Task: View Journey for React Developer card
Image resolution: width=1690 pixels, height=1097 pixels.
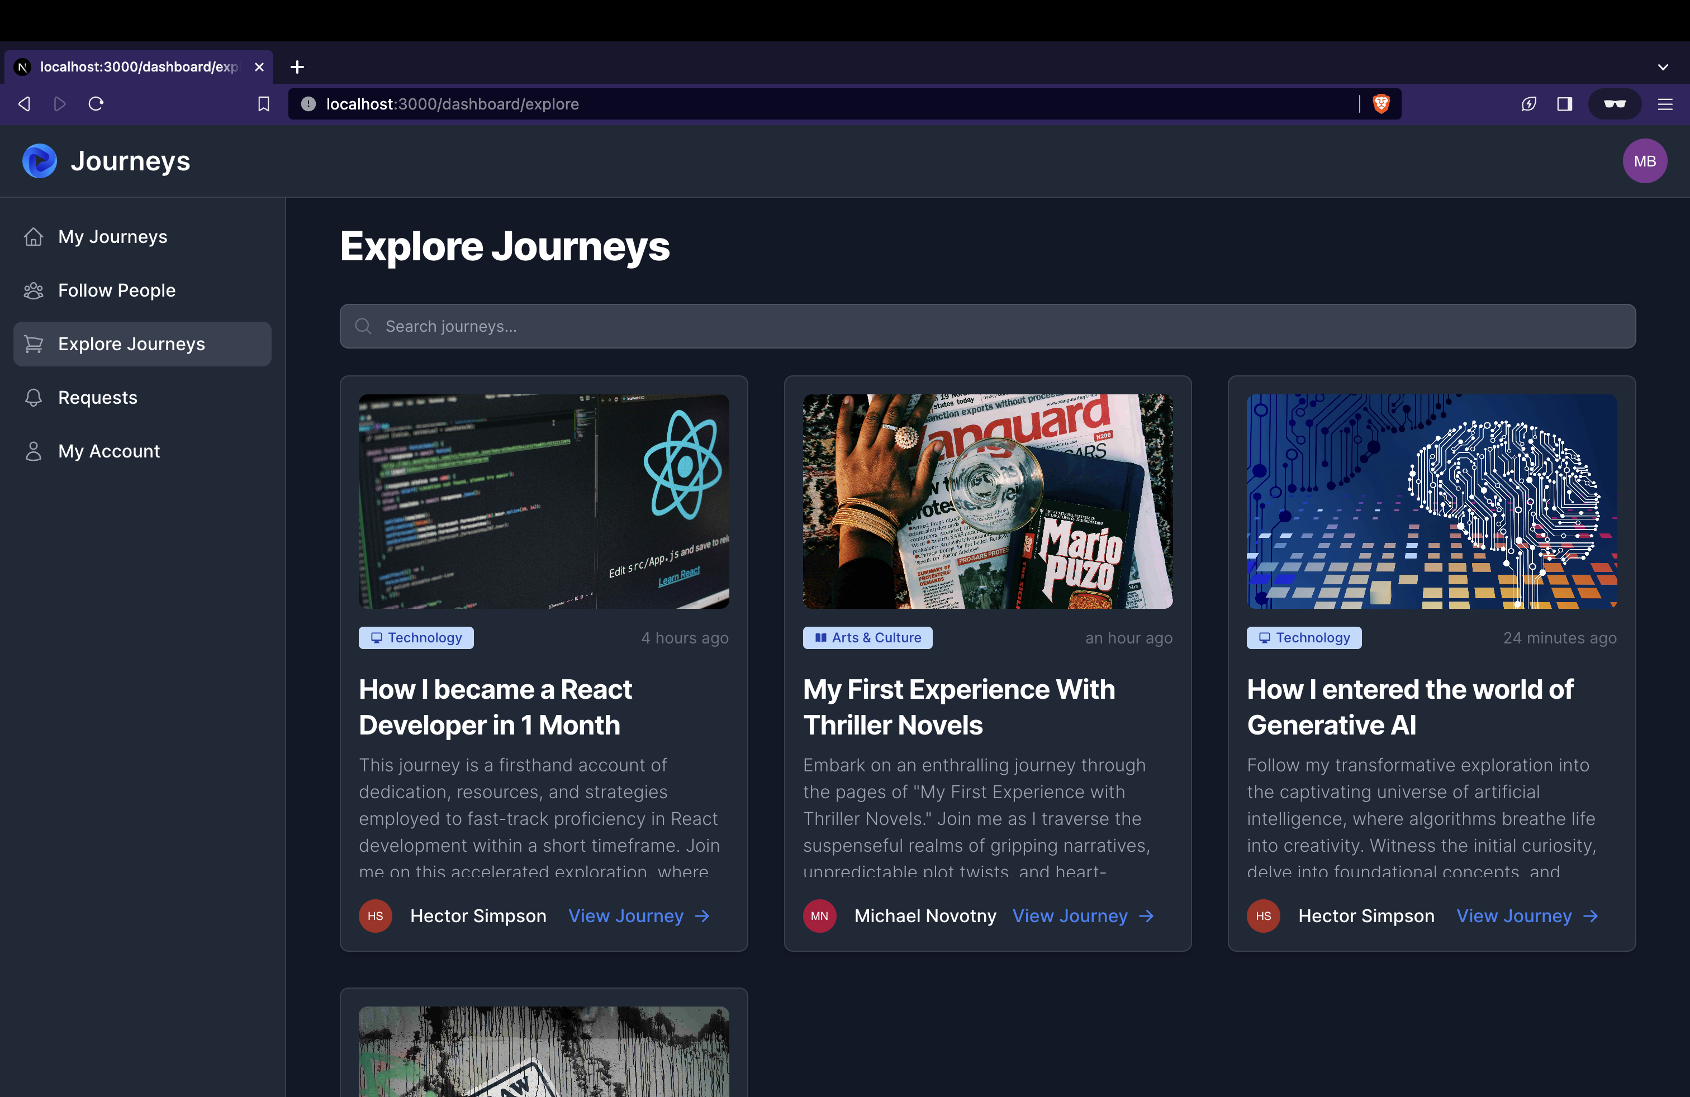Action: click(638, 916)
